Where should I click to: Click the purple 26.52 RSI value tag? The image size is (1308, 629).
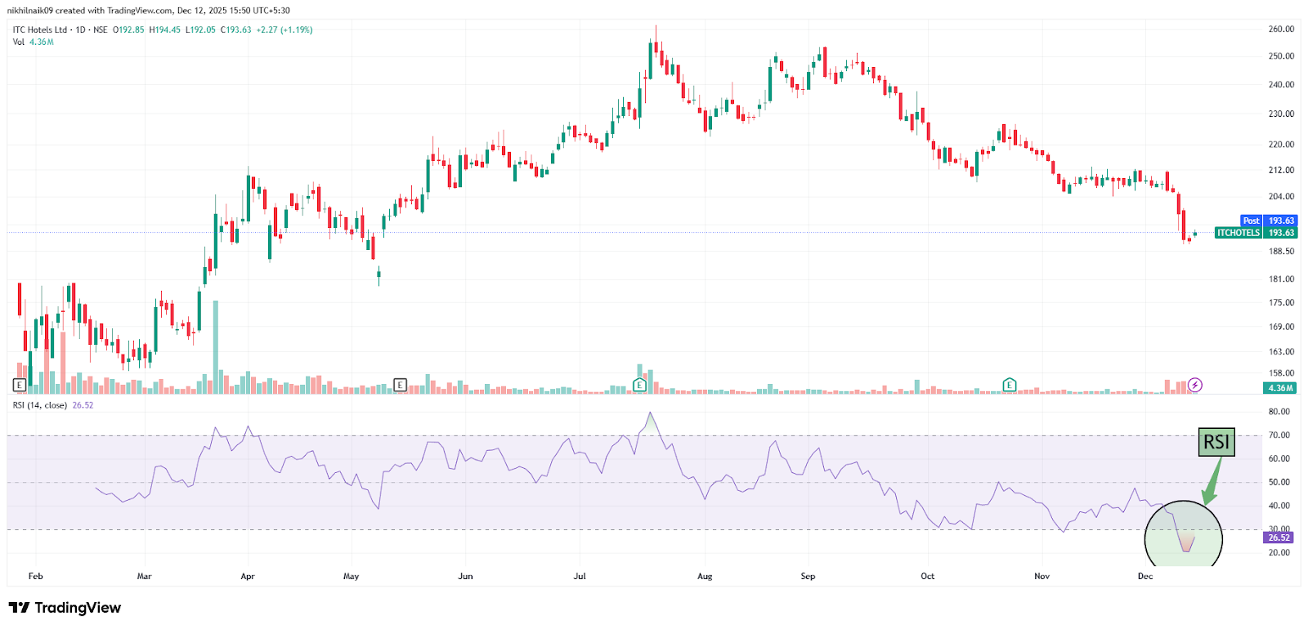tap(1279, 538)
